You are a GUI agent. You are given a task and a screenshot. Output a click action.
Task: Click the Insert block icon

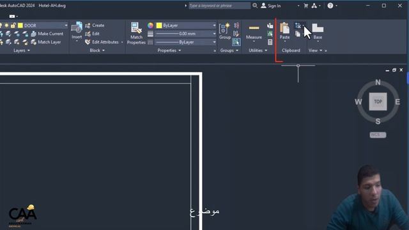pyautogui.click(x=77, y=27)
